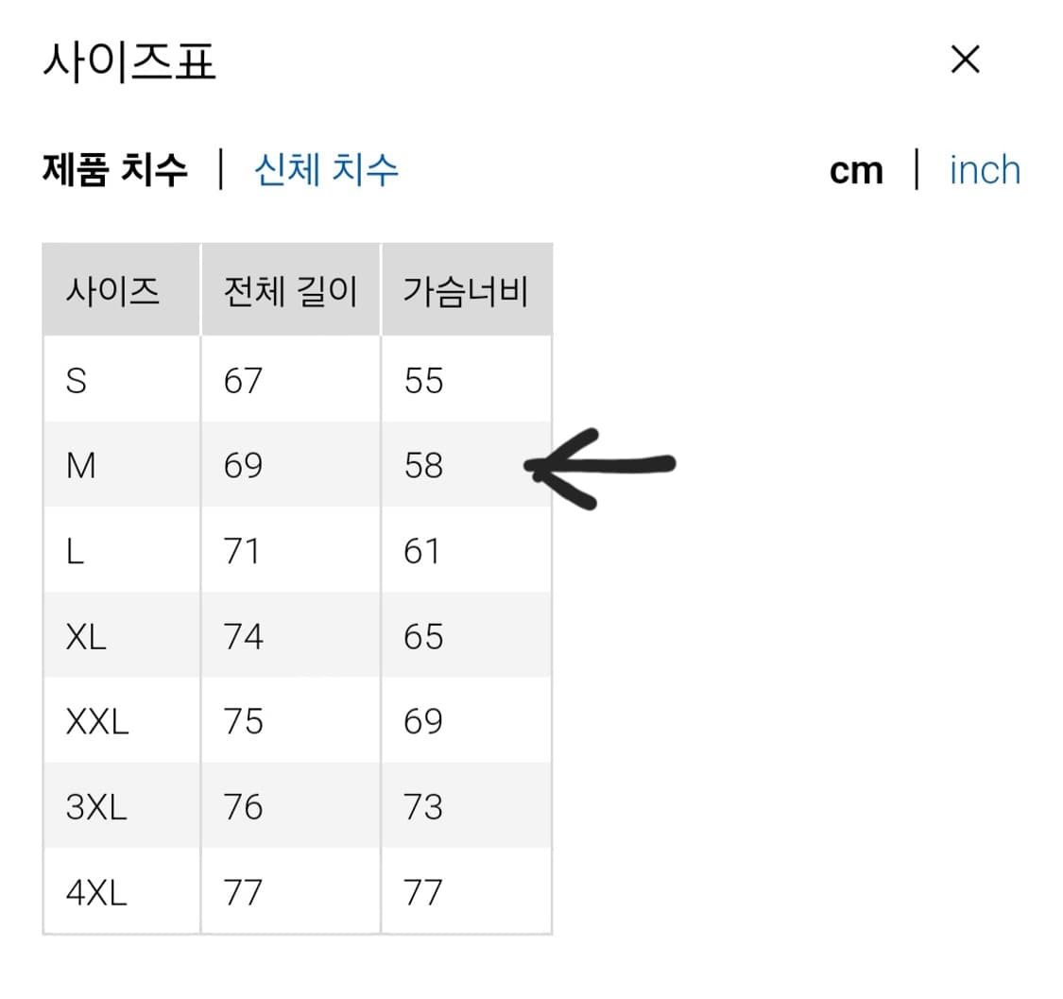1063x999 pixels.
Task: Switch to 신체 치수 body measurements view
Action: tap(326, 169)
